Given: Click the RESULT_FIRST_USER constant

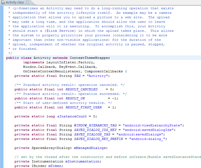Looking at the screenshot, I should point(84,107).
